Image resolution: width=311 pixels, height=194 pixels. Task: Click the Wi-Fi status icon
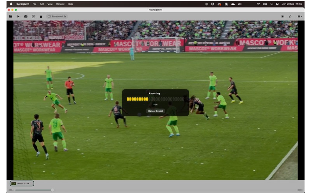pyautogui.click(x=258, y=4)
